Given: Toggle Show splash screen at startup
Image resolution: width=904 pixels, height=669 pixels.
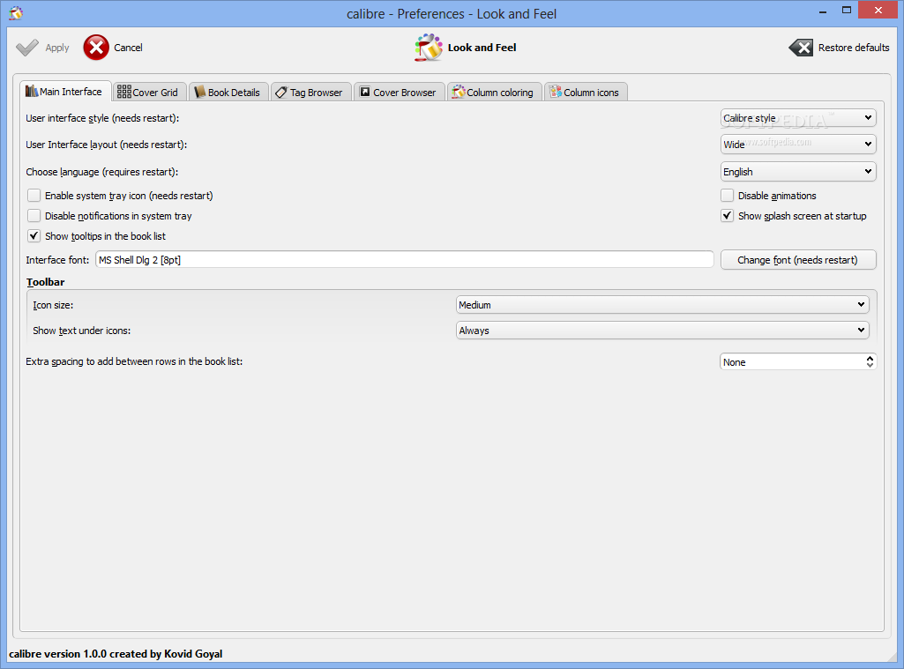Looking at the screenshot, I should [x=728, y=216].
